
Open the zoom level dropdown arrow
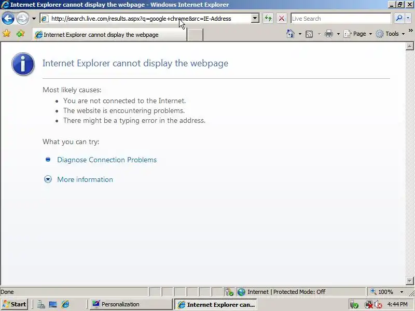pos(402,292)
